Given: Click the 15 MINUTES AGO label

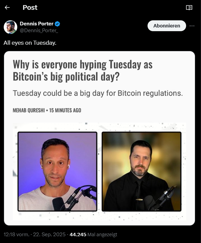Looking at the screenshot, I should pos(65,110).
